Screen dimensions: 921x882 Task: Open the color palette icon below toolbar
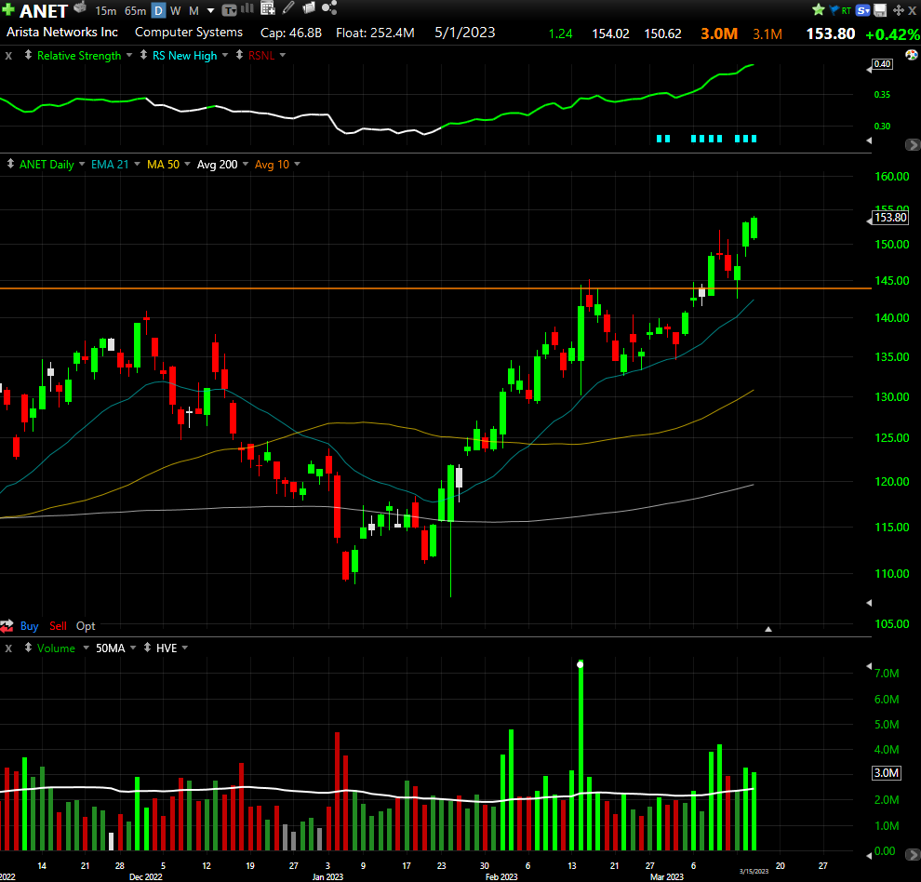912,55
